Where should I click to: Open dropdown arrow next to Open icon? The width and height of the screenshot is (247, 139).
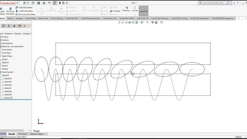[36, 3]
